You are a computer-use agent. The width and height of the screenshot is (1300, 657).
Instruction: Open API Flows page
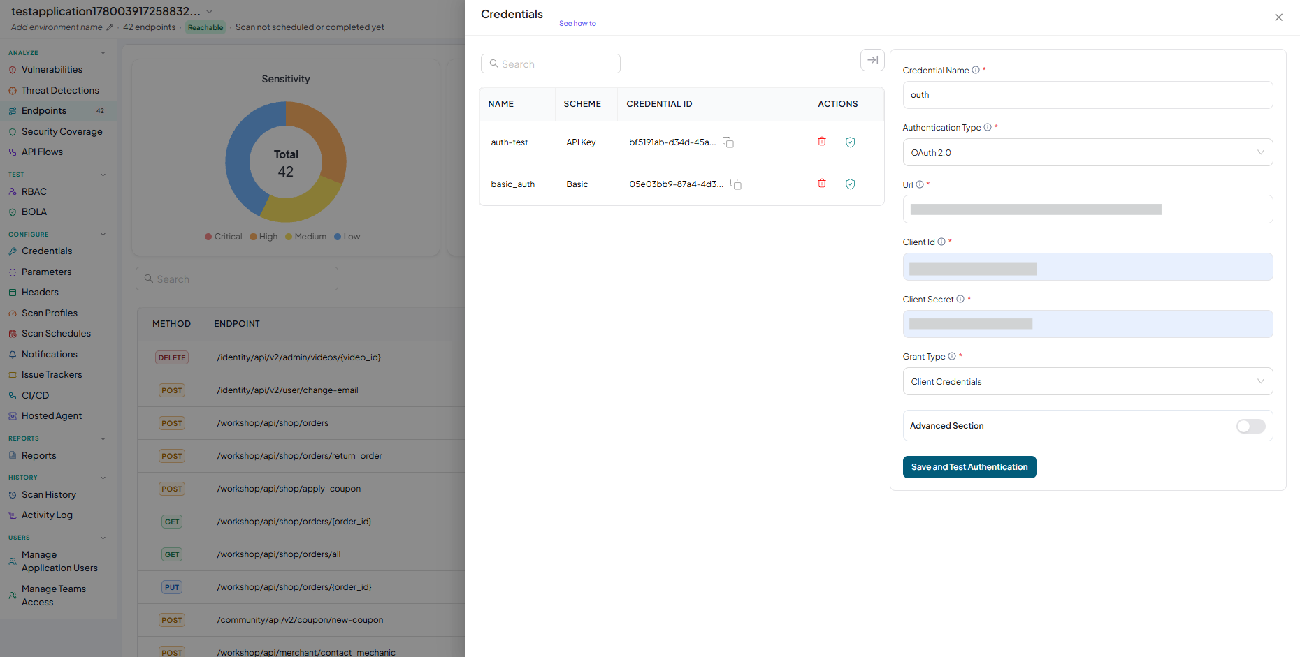point(42,152)
